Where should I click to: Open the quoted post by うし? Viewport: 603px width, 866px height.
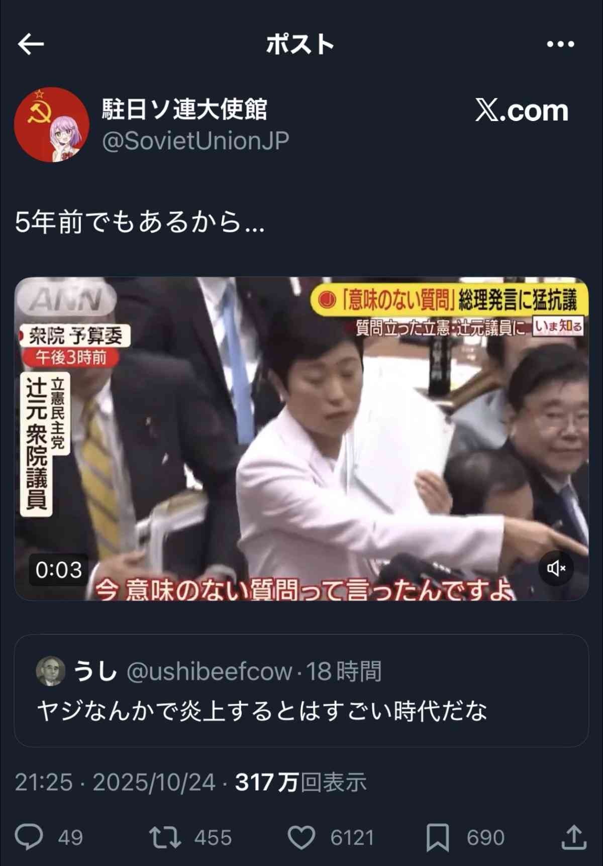click(x=301, y=691)
